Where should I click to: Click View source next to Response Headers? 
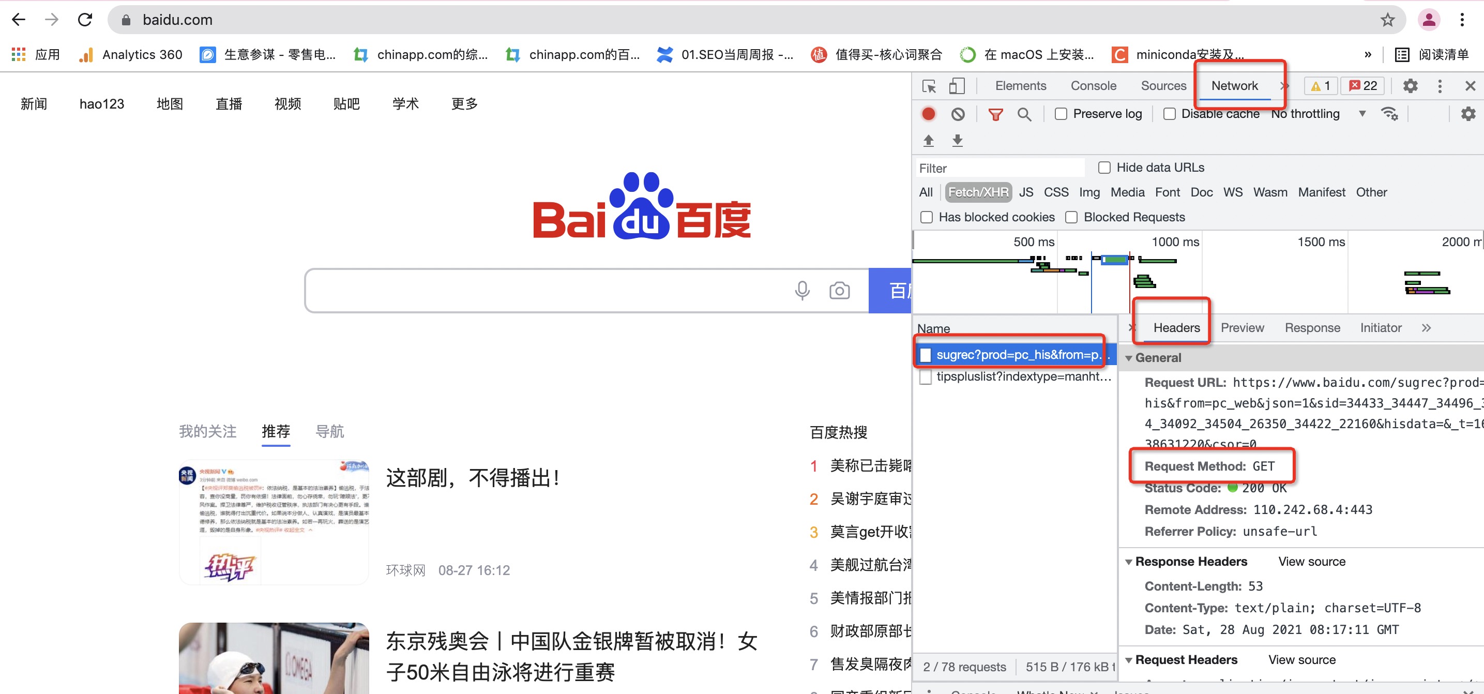[1311, 562]
